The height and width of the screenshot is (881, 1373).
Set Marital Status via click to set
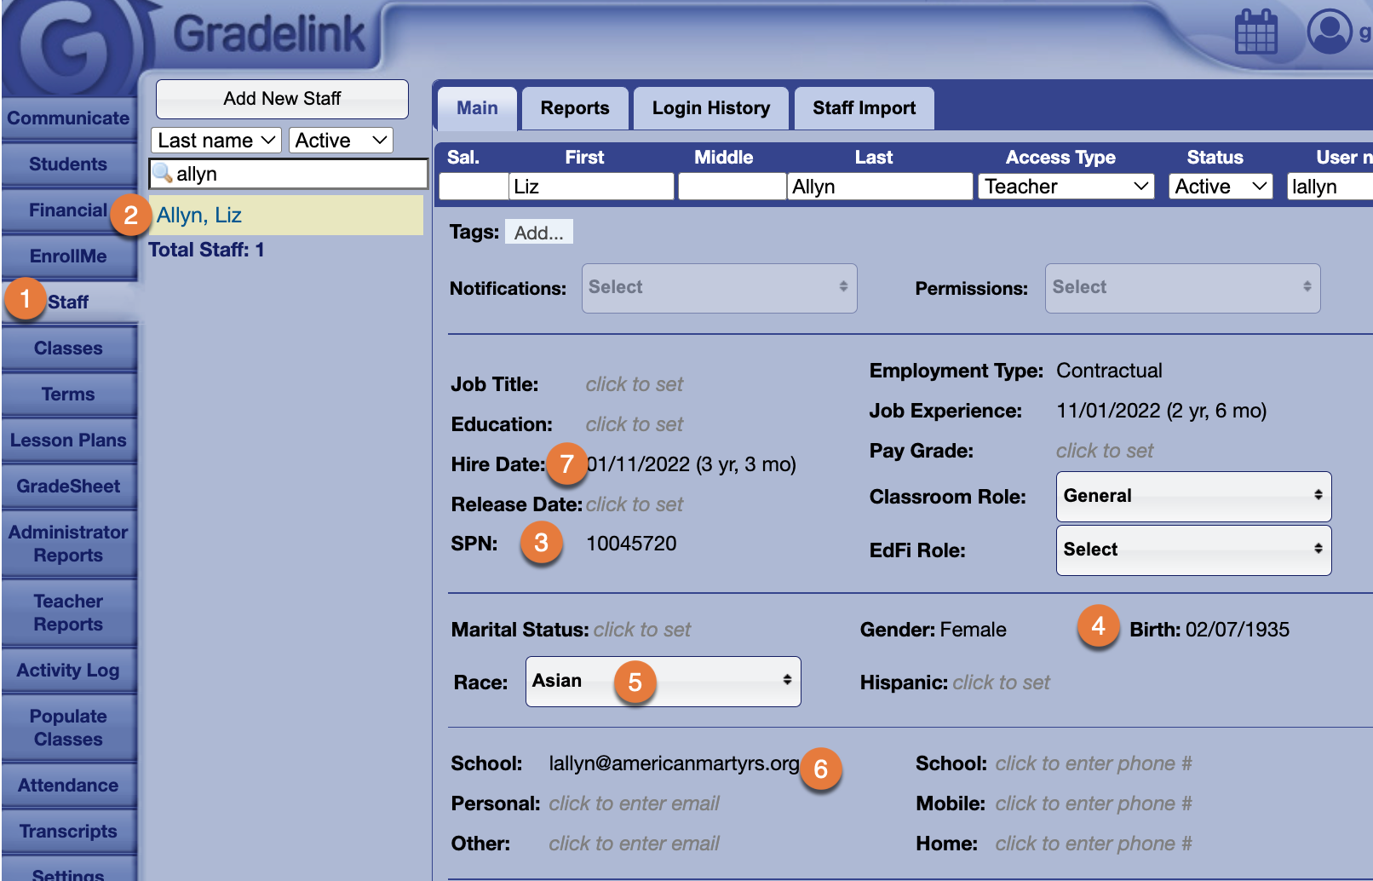pos(642,630)
